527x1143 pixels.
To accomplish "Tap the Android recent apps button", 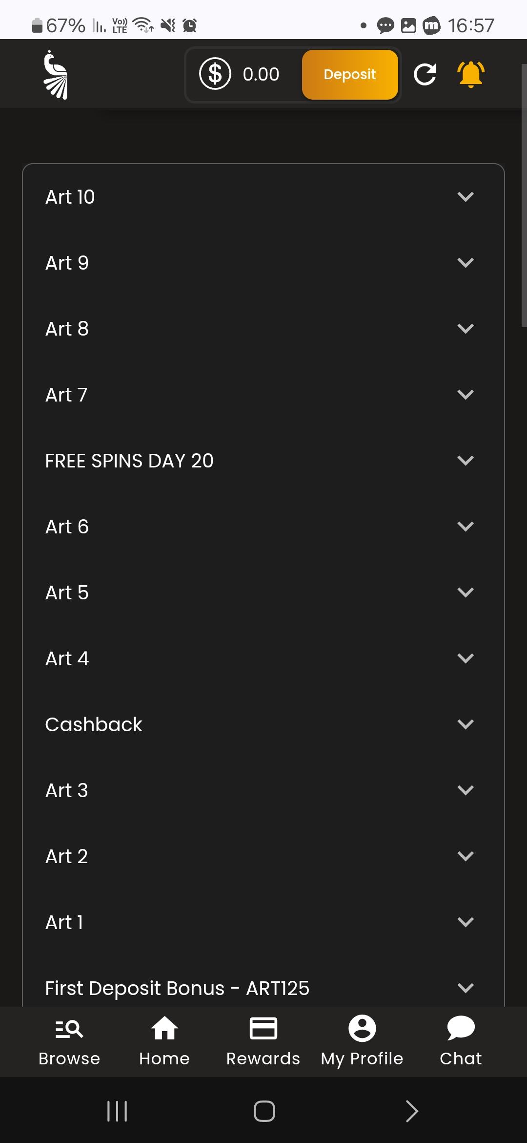I will click(x=117, y=1111).
